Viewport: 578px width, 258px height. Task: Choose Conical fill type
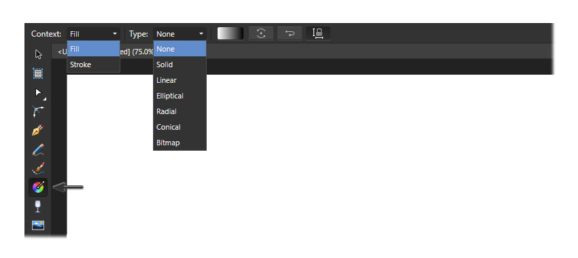click(x=180, y=127)
